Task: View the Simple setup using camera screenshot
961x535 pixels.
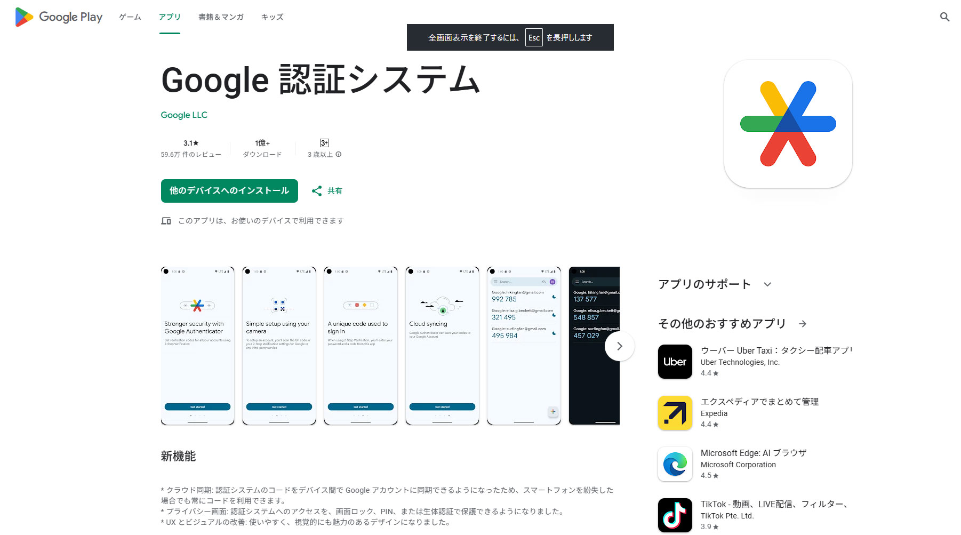Action: pos(279,346)
